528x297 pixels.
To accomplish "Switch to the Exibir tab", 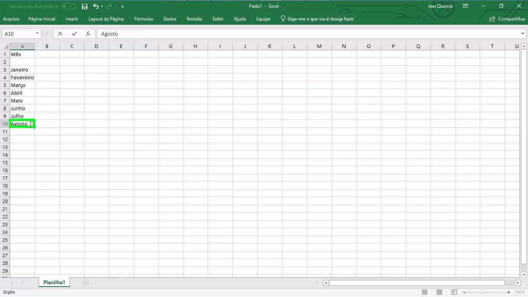I will click(218, 19).
